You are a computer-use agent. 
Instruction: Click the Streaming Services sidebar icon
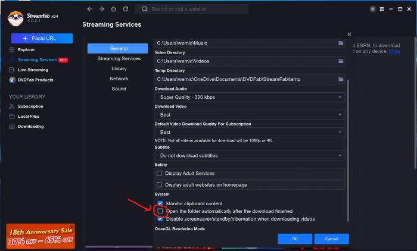(12, 59)
